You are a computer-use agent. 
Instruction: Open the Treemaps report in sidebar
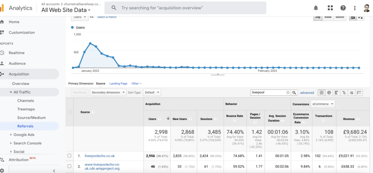26,109
